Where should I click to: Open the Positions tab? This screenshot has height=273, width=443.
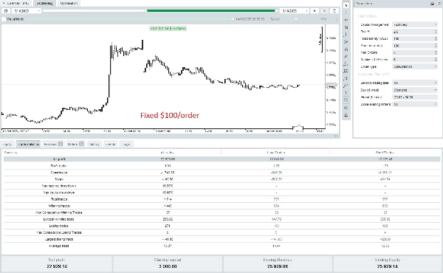(53, 145)
